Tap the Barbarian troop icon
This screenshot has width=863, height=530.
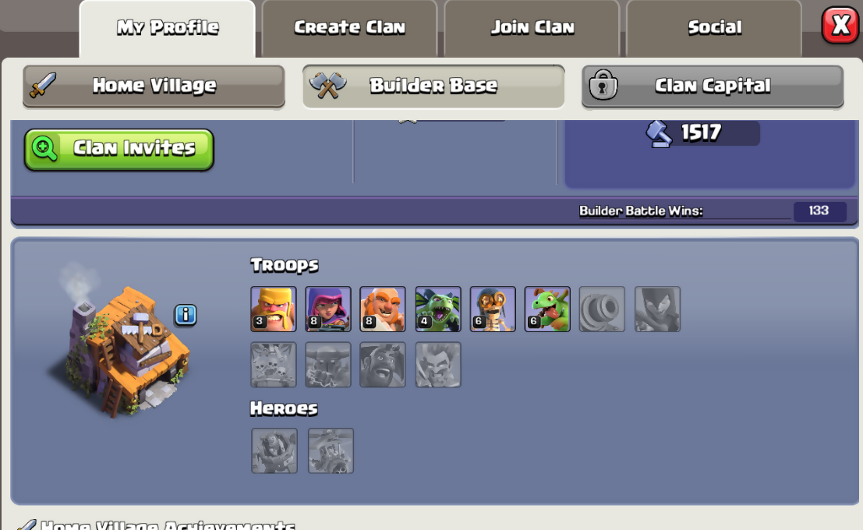click(274, 309)
